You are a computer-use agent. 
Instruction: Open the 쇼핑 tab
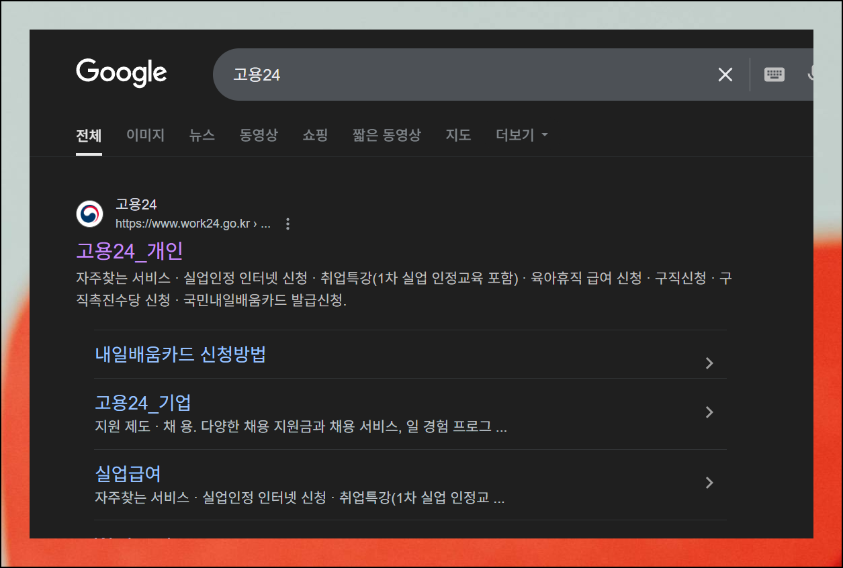[x=315, y=135]
